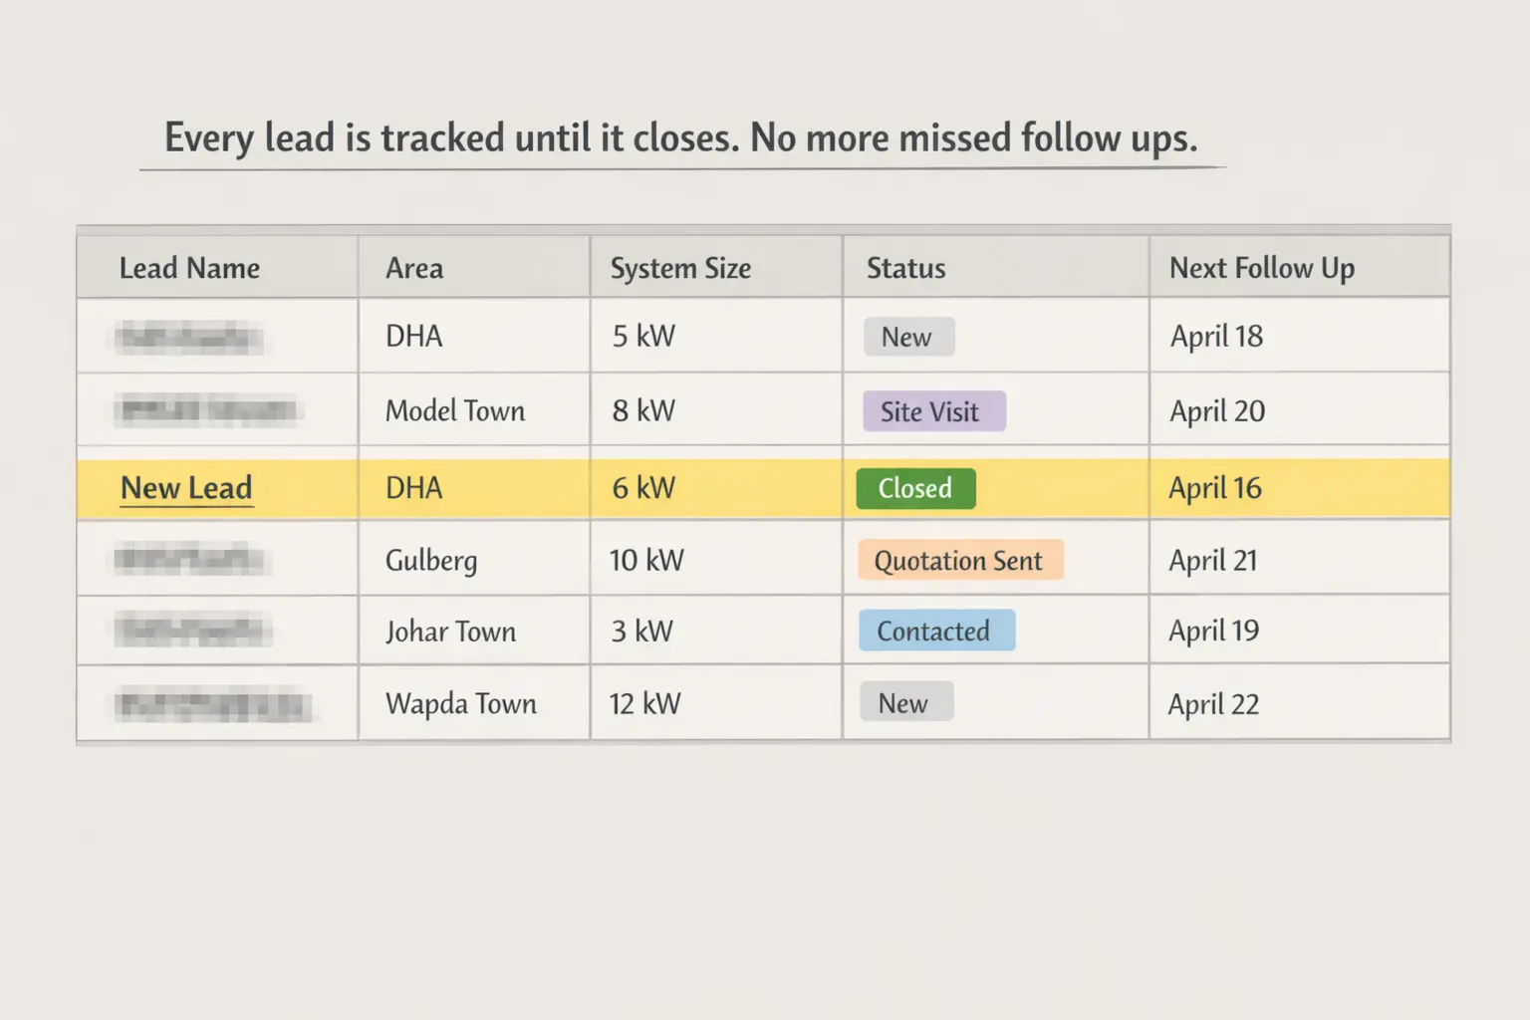Select the Status column header
The height and width of the screenshot is (1020, 1530).
(x=905, y=268)
